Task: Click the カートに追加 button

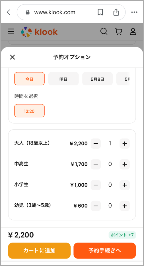Action: click(39, 251)
